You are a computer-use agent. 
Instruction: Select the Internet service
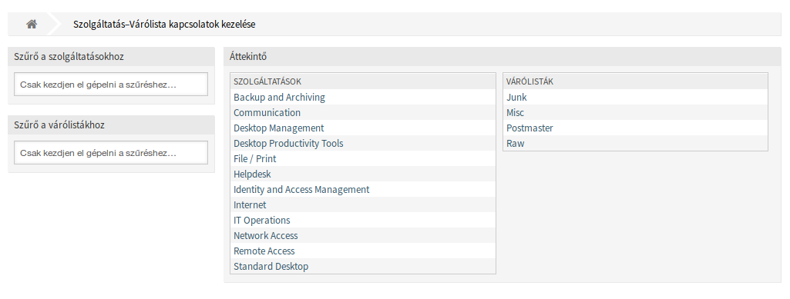(x=250, y=205)
